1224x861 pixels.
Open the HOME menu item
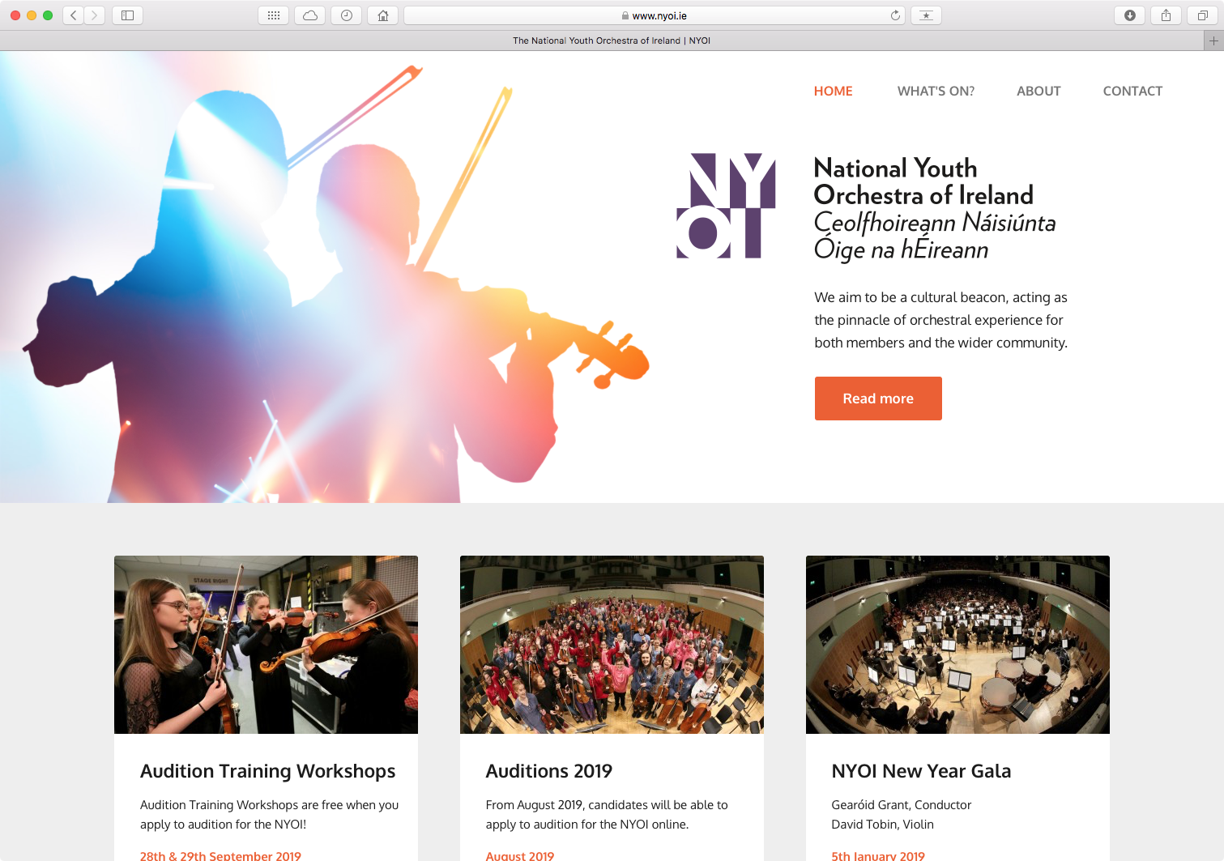pyautogui.click(x=833, y=91)
